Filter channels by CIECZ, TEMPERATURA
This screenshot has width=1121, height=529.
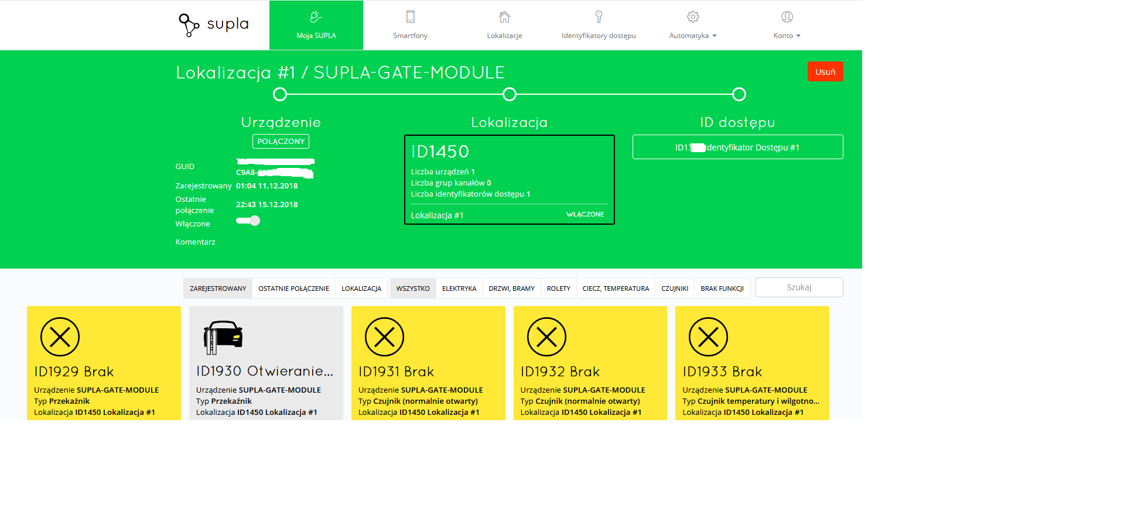click(616, 288)
